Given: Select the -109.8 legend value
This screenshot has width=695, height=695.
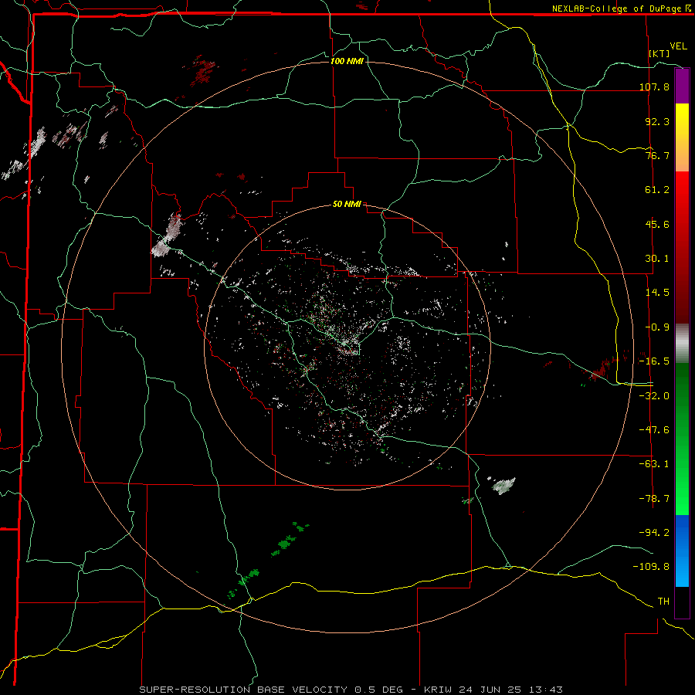Looking at the screenshot, I should point(652,567).
